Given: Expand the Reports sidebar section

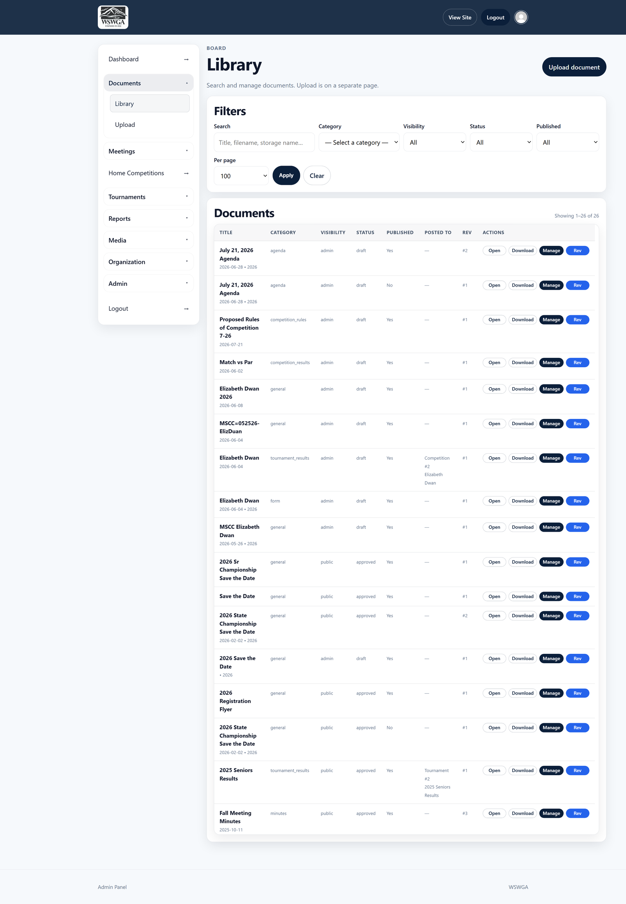Looking at the screenshot, I should click(x=148, y=218).
